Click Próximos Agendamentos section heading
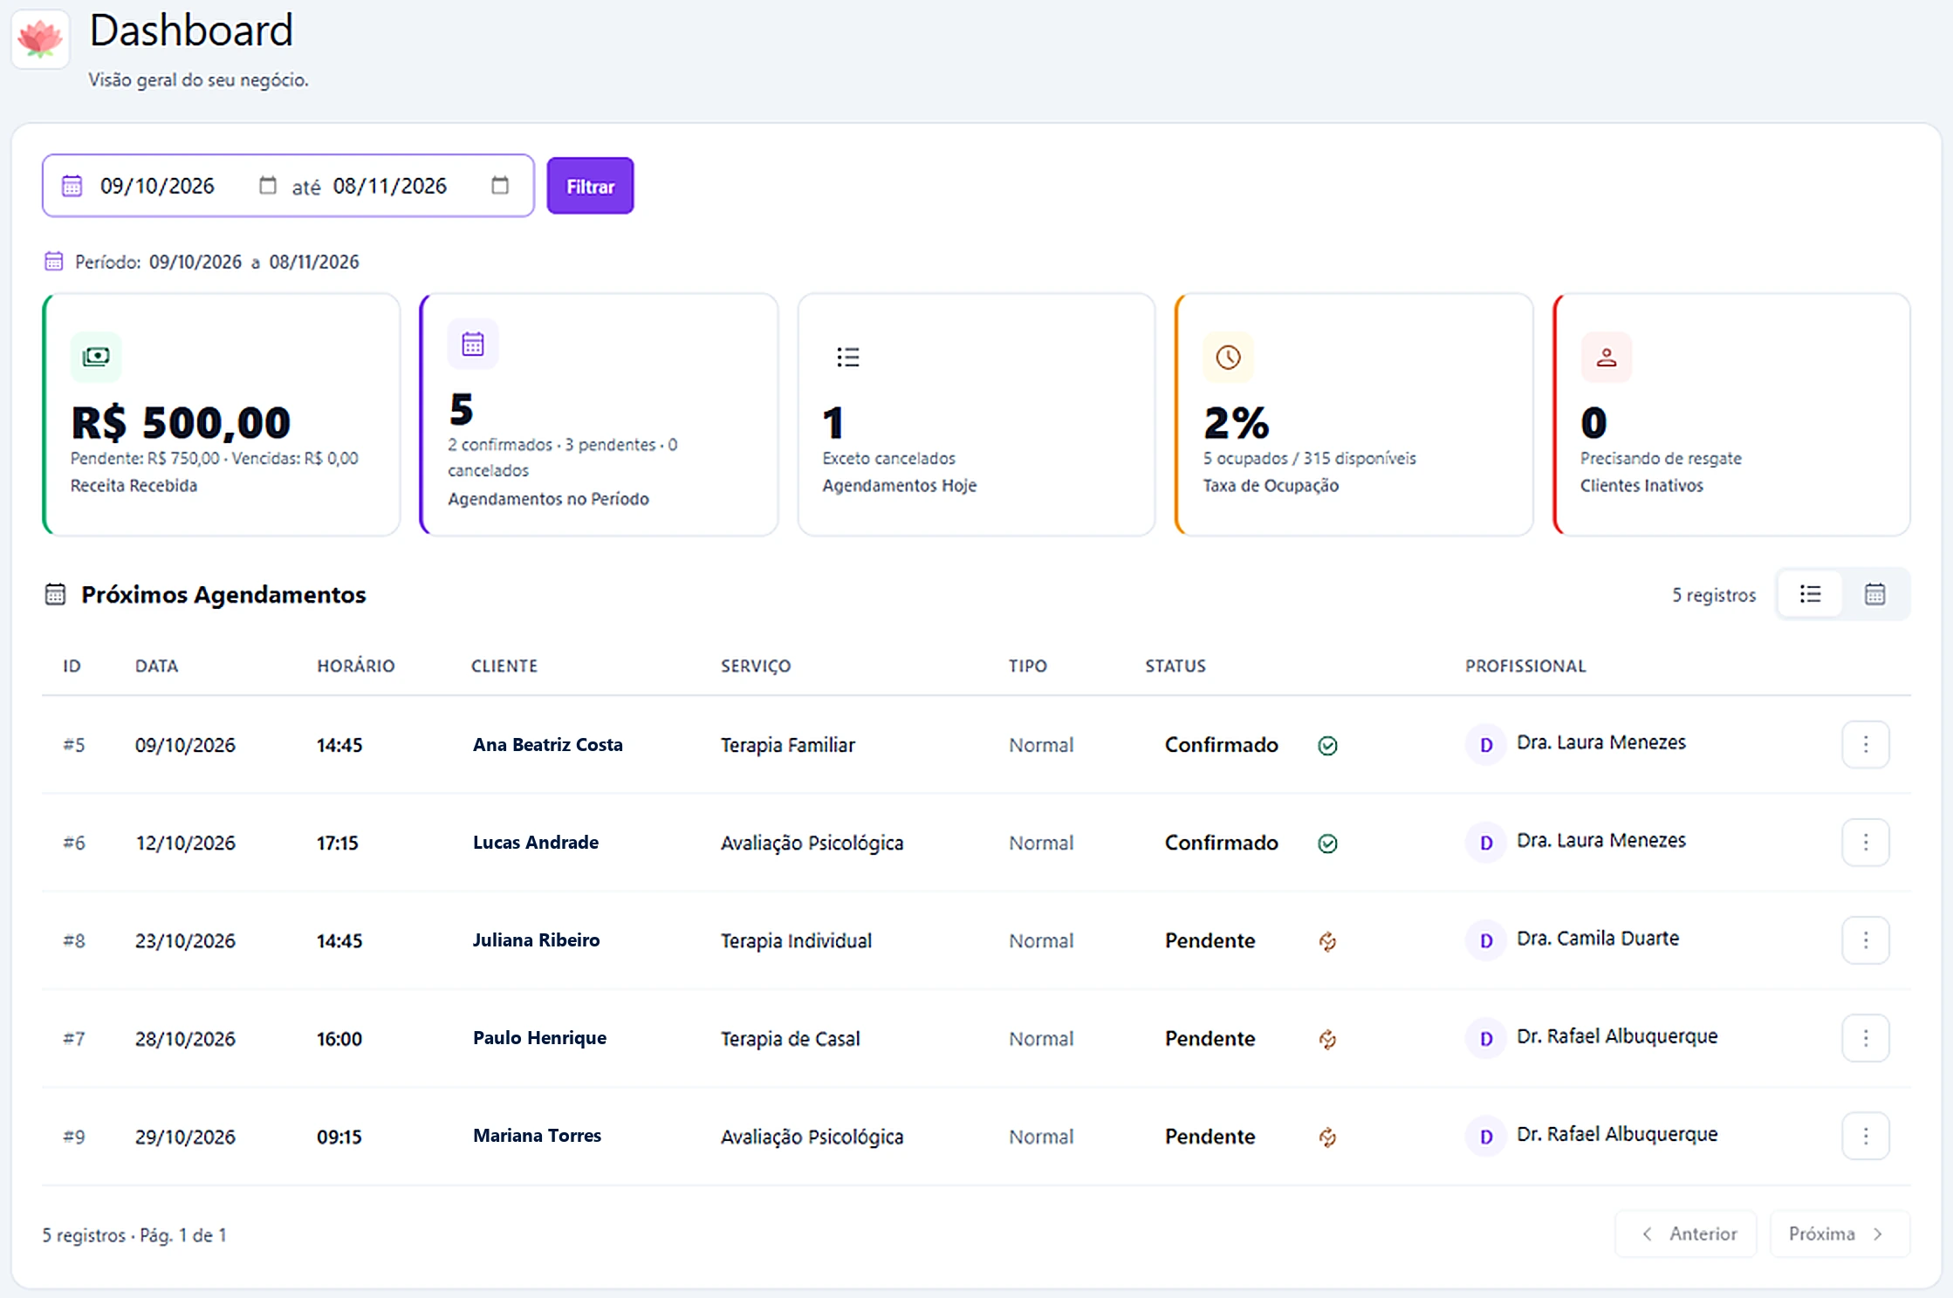This screenshot has width=1953, height=1298. 223,594
